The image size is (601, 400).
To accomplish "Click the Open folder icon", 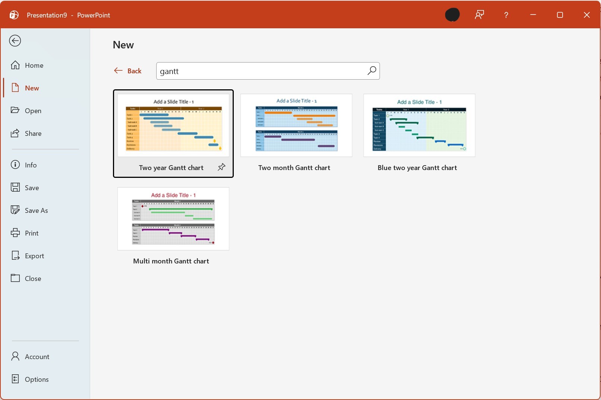I will click(15, 110).
